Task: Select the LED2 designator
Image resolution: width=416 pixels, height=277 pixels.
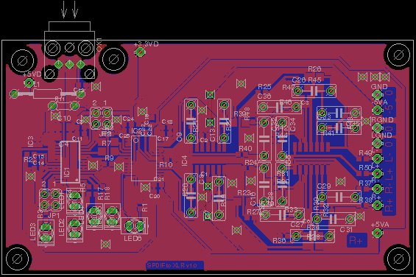Action: pos(61,228)
